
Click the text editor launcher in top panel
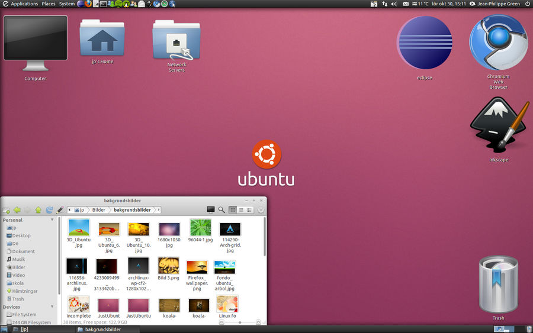[x=96, y=4]
